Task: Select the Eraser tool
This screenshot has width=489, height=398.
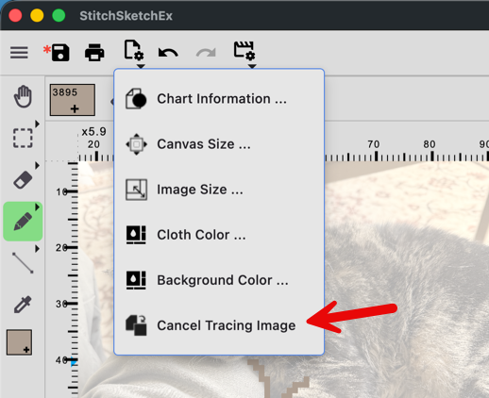Action: (23, 180)
